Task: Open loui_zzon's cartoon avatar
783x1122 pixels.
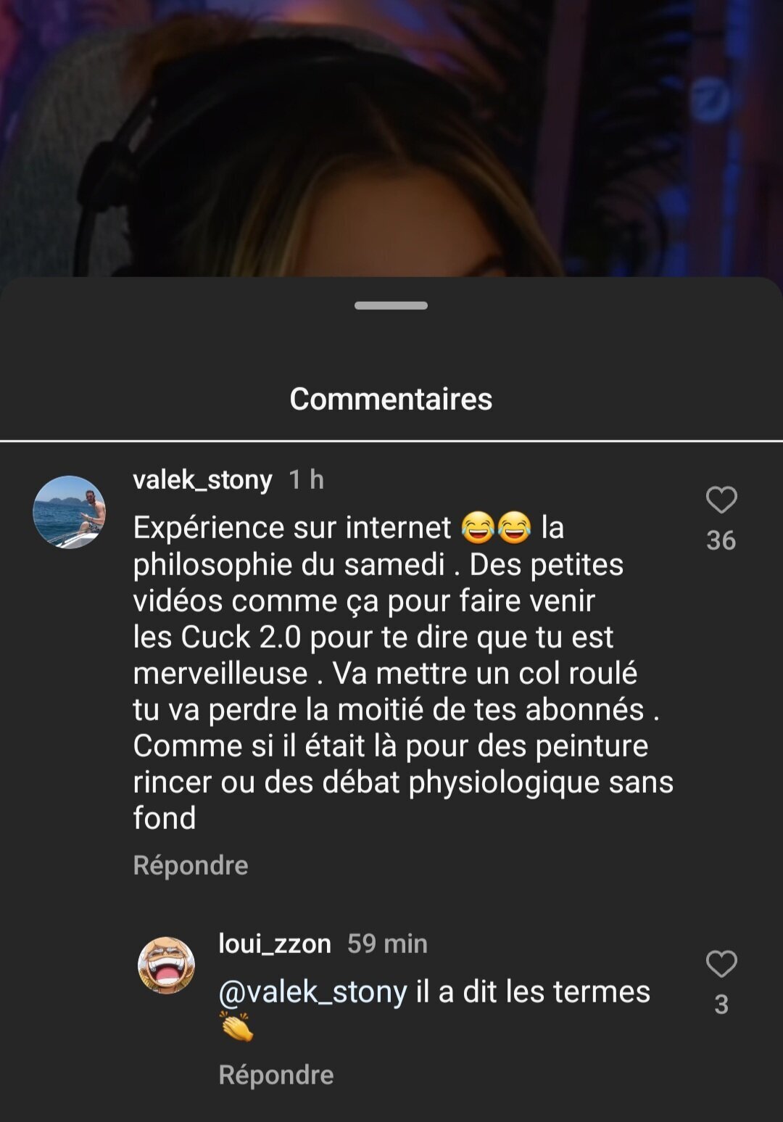Action: point(167,965)
